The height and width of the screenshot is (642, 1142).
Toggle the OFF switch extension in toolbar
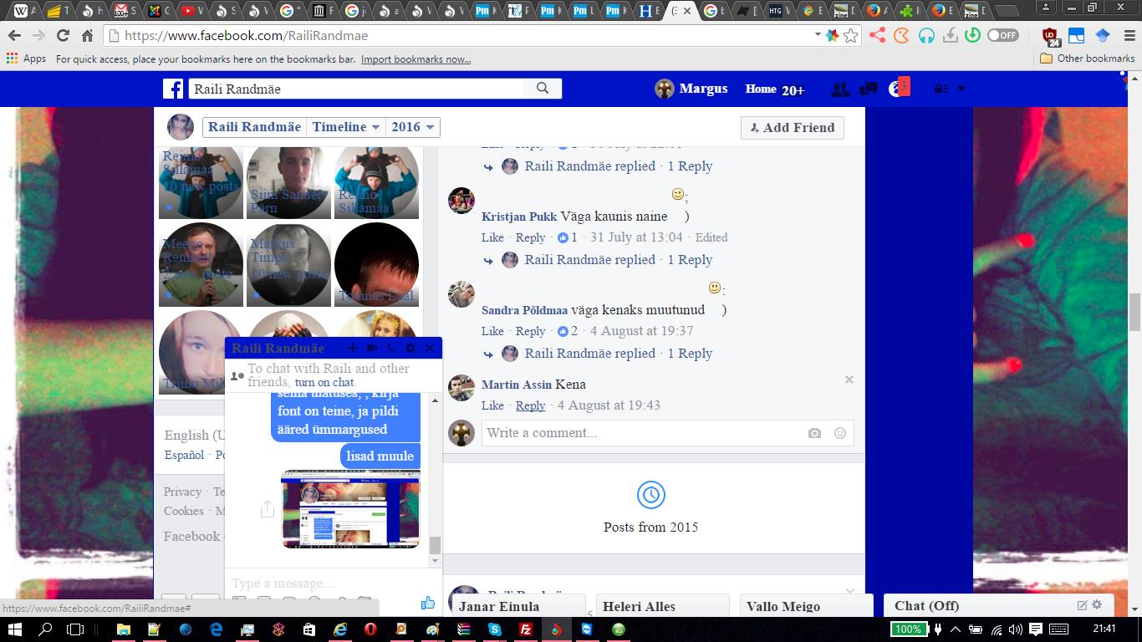pyautogui.click(x=1002, y=35)
